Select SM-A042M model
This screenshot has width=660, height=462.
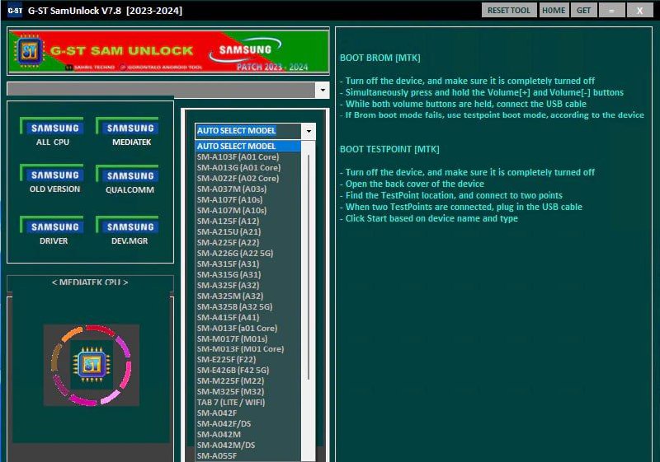(x=248, y=435)
